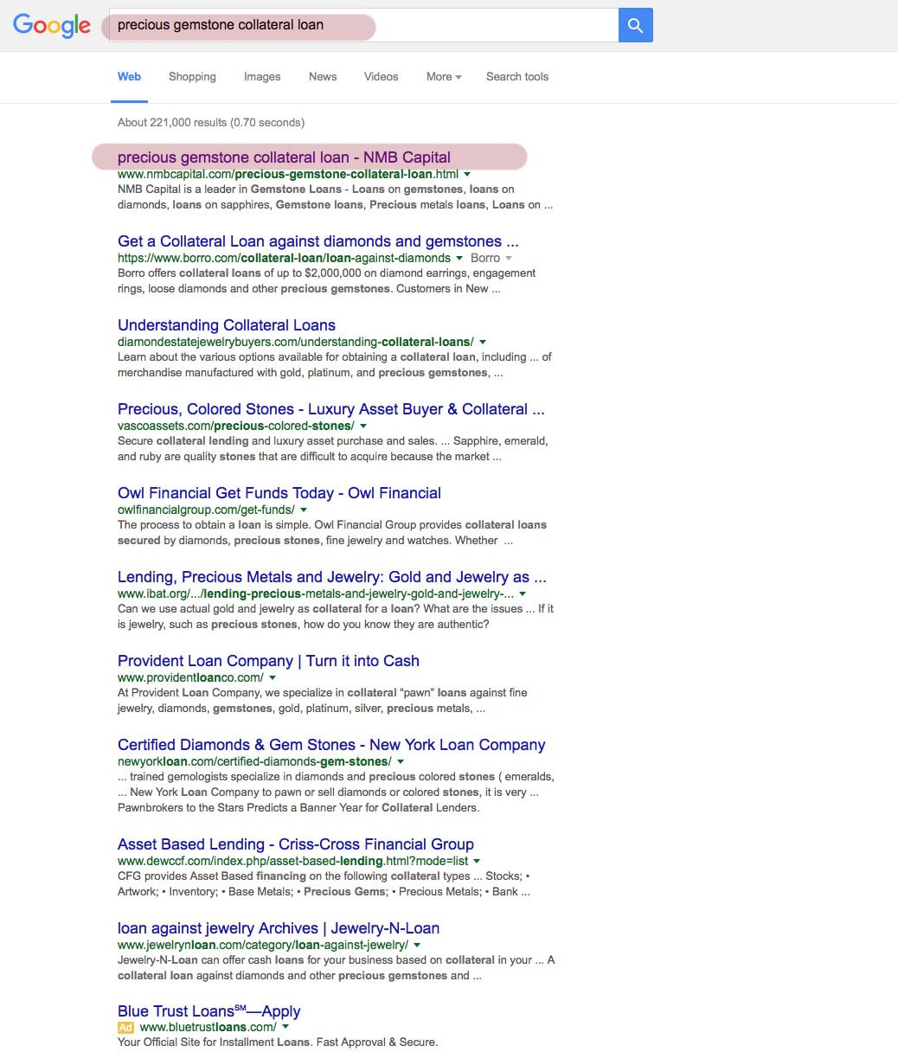Switch to the Images tab
This screenshot has height=1052, width=898.
coord(262,77)
